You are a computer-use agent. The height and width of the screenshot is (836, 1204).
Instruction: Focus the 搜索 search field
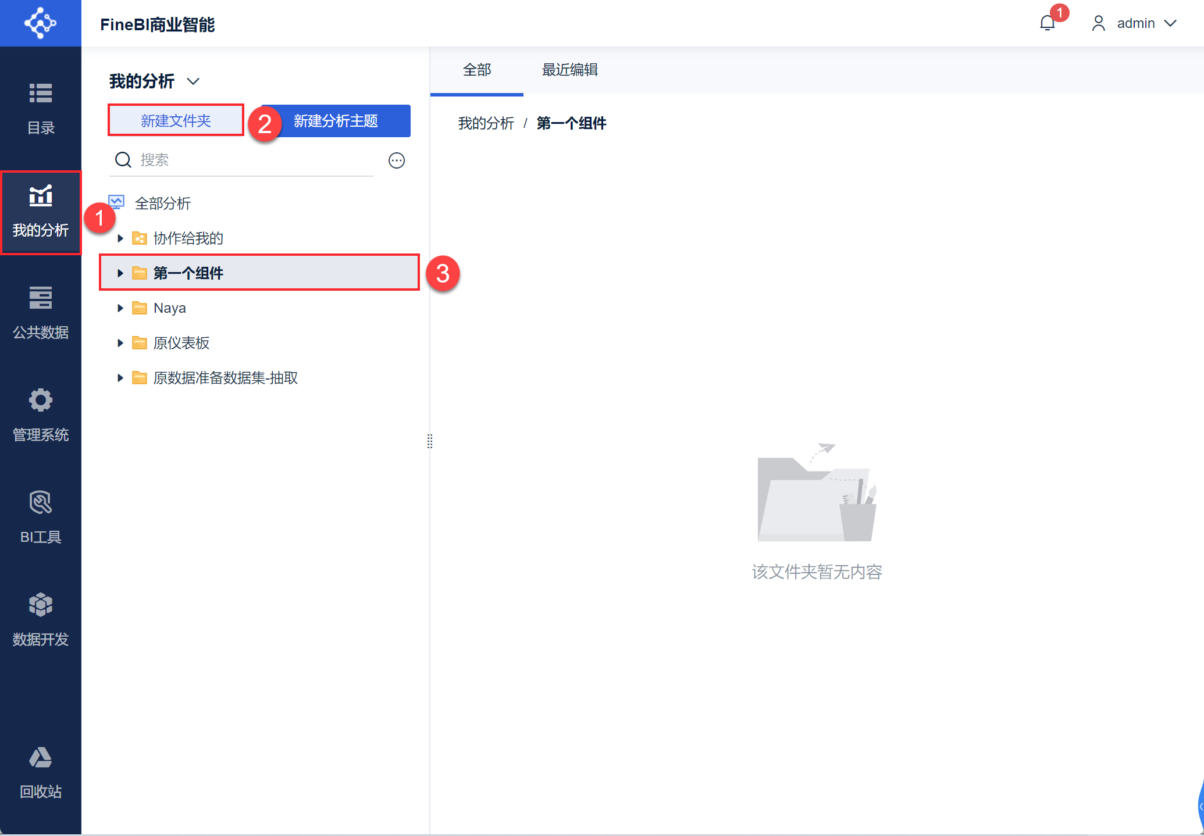[241, 160]
